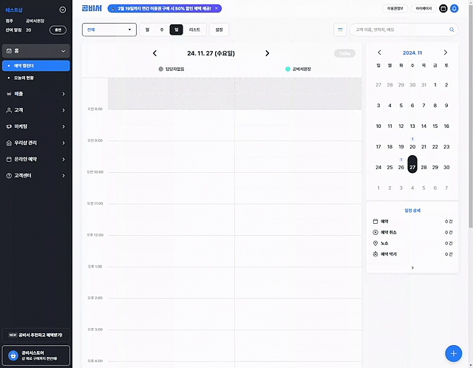Click the blue plus floating add button

(x=453, y=353)
